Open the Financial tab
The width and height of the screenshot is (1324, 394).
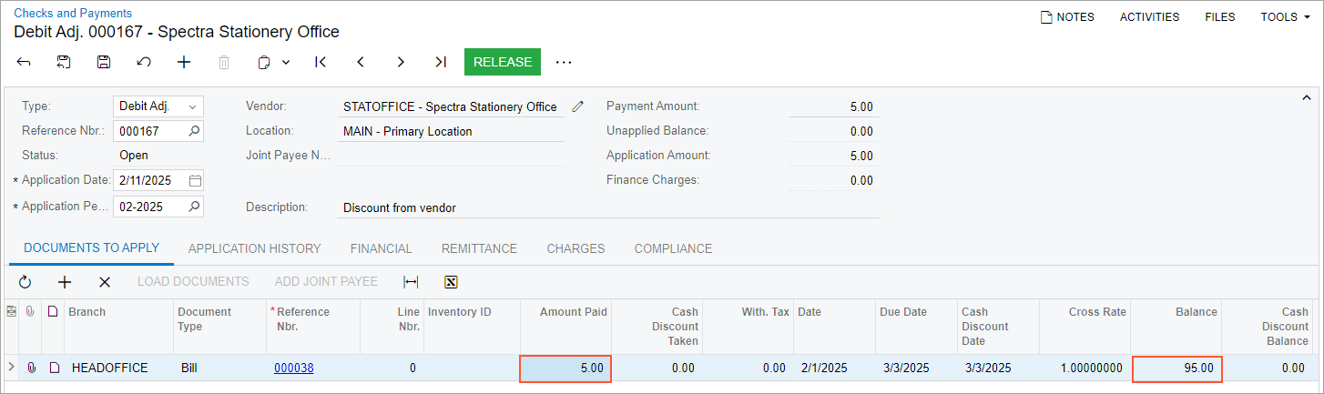point(381,248)
